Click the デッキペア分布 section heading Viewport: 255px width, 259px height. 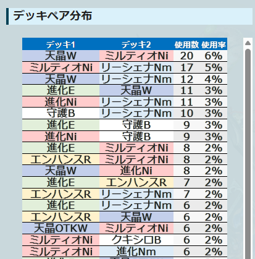tap(52, 16)
